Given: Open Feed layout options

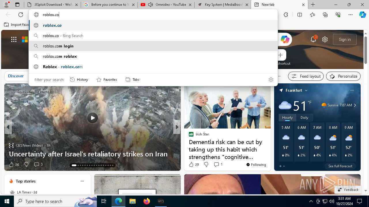Looking at the screenshot, I should click(x=306, y=76).
